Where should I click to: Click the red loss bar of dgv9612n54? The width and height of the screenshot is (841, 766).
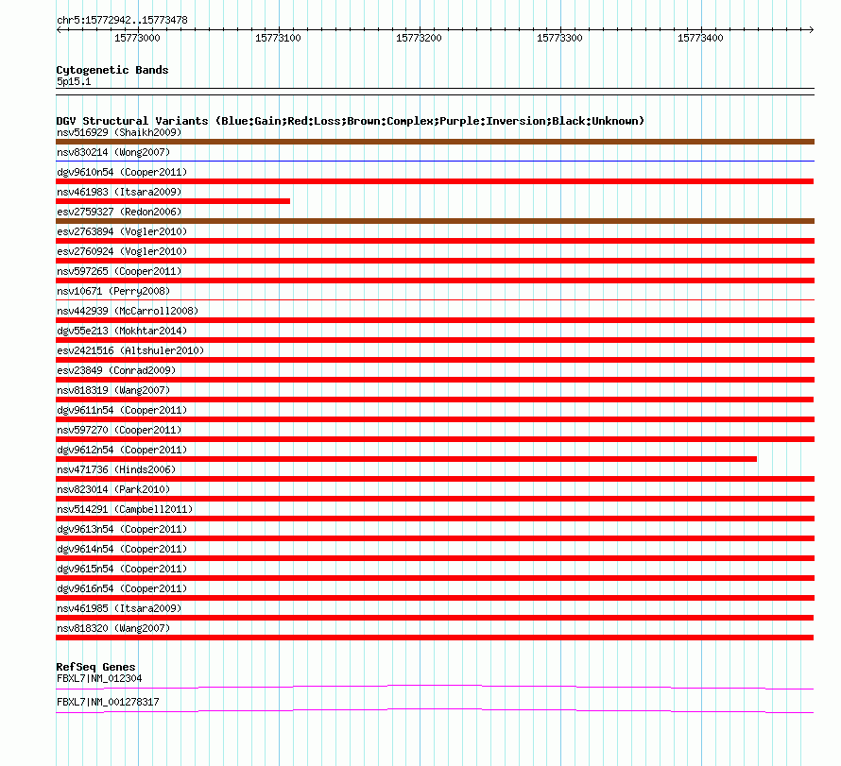[x=406, y=459]
